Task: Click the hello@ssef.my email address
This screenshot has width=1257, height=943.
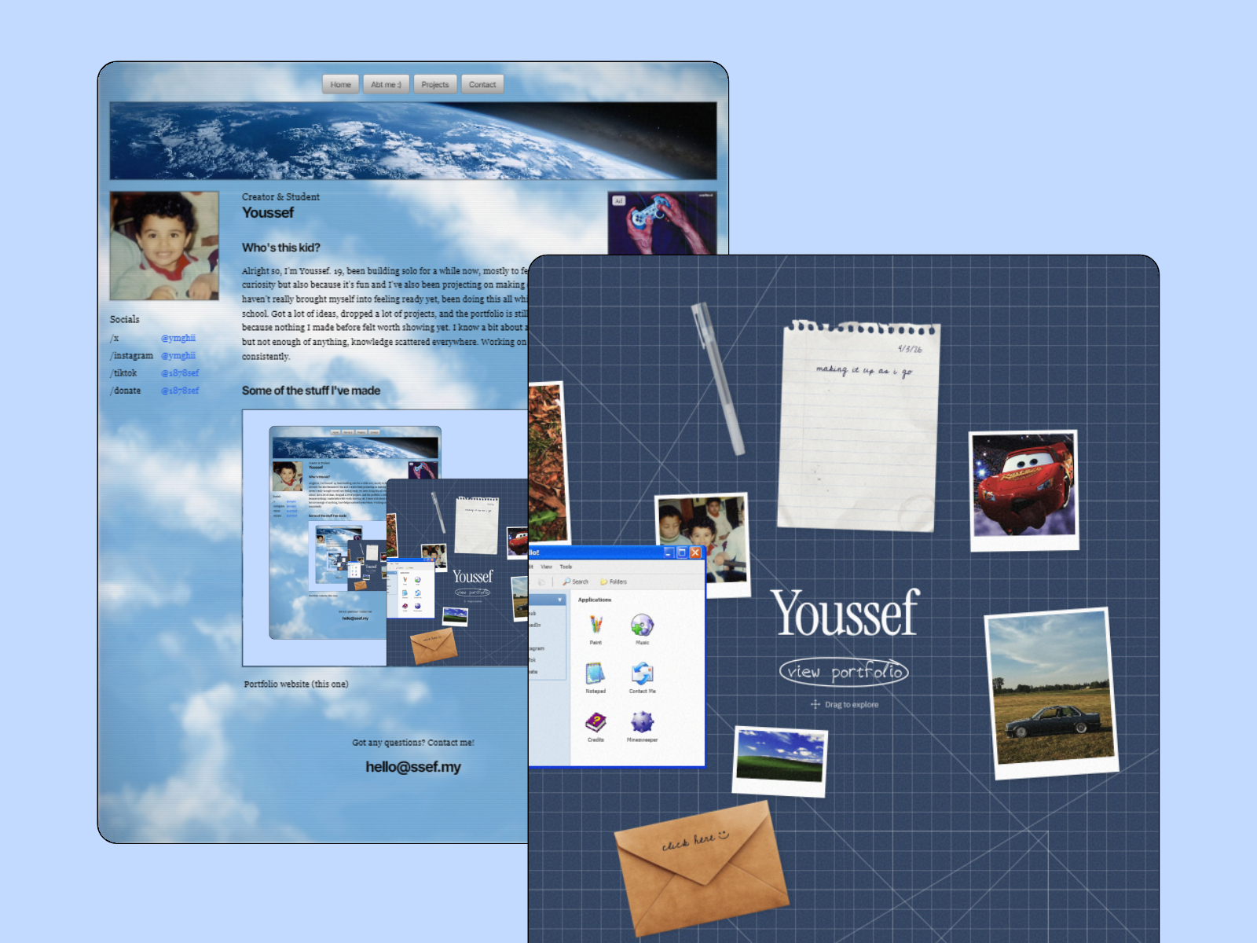Action: (413, 767)
